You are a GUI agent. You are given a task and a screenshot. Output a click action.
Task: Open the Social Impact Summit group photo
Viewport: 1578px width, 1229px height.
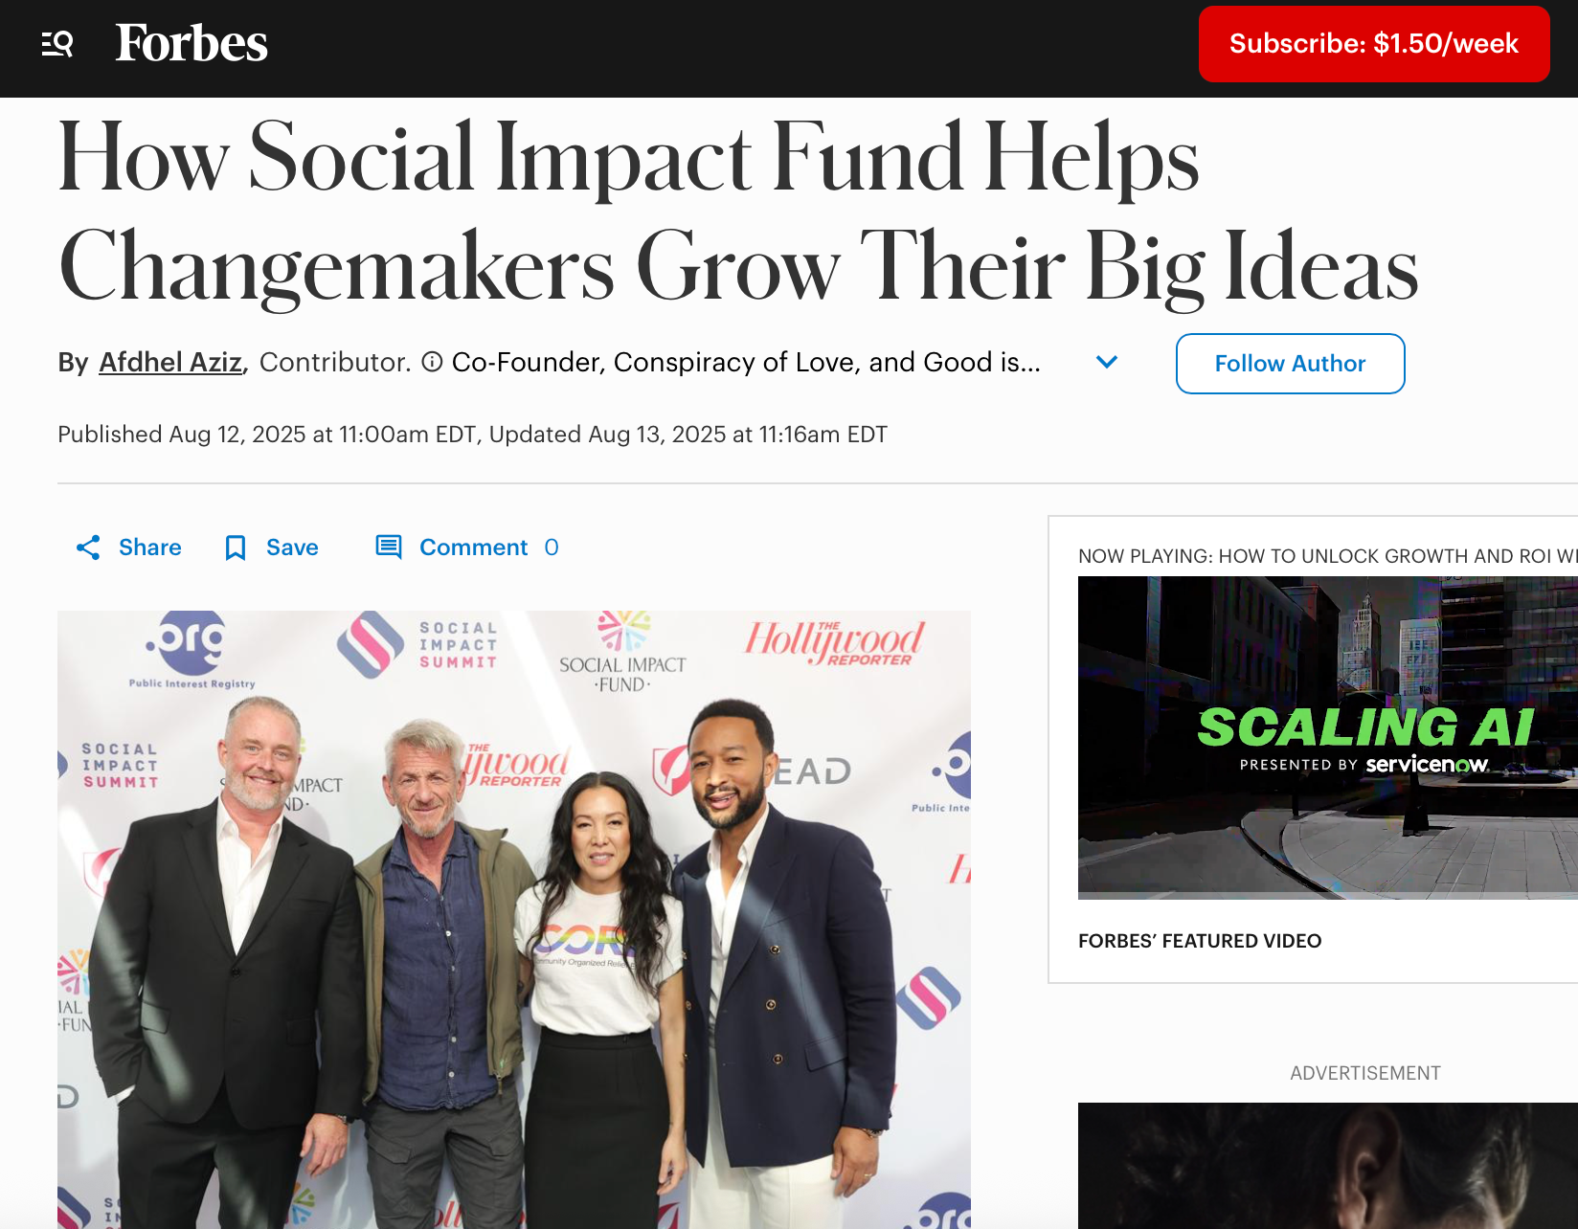click(514, 920)
